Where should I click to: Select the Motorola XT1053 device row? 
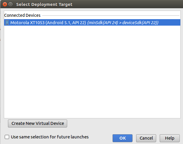[x=92, y=22]
